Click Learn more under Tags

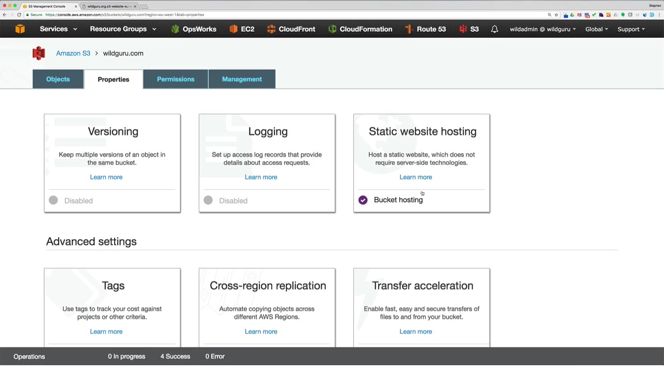[106, 332]
